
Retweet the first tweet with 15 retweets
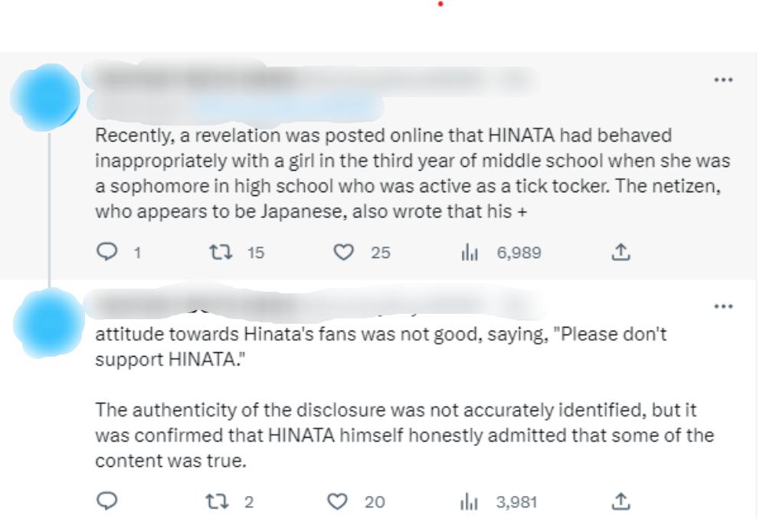pyautogui.click(x=221, y=252)
